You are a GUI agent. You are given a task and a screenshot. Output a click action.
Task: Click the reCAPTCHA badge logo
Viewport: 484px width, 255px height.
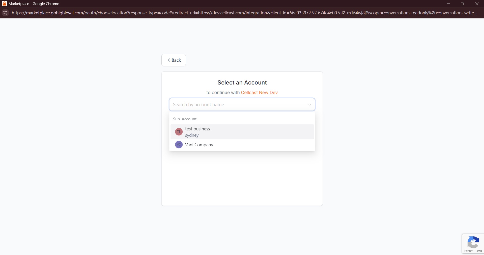click(x=473, y=242)
